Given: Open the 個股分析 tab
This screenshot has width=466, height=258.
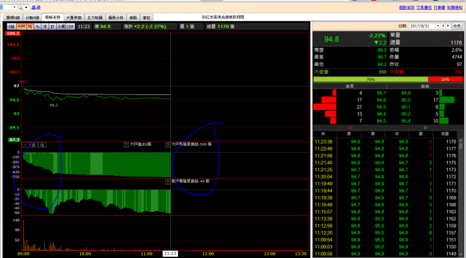Looking at the screenshot, I should (x=116, y=18).
